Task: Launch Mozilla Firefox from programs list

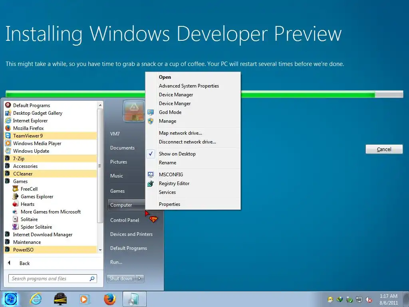Action: pyautogui.click(x=28, y=128)
